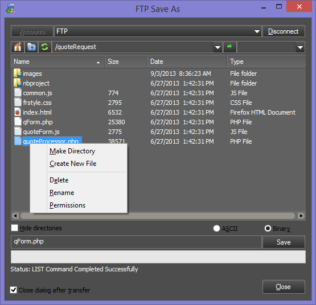
Task: Uncheck Close dialog after transfer
Action: click(x=14, y=290)
